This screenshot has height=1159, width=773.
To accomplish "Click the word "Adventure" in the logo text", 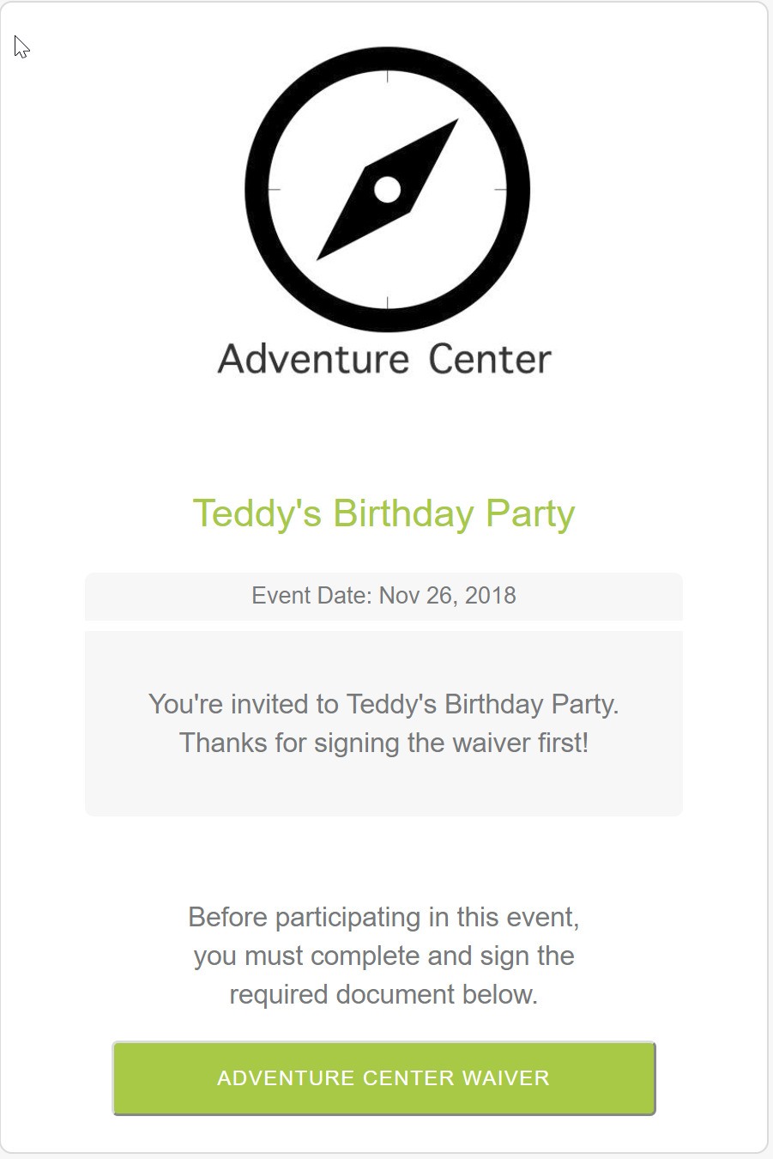I will point(313,359).
